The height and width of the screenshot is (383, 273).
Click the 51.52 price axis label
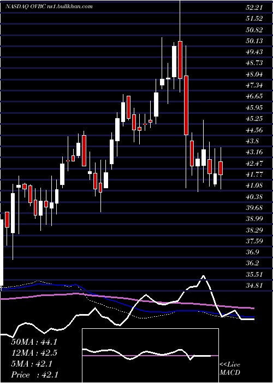pyautogui.click(x=254, y=19)
